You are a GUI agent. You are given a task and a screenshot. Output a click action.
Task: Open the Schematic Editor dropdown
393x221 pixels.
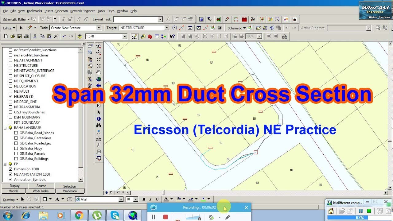[x=17, y=19]
